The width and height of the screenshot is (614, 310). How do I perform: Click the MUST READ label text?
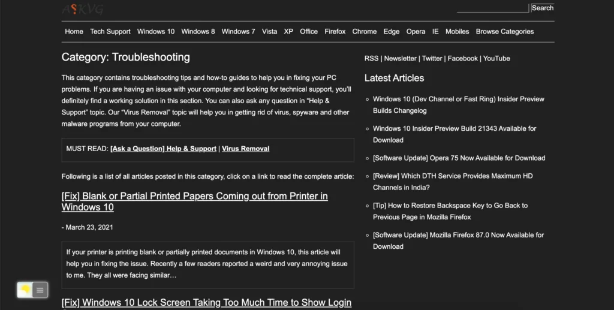point(88,149)
